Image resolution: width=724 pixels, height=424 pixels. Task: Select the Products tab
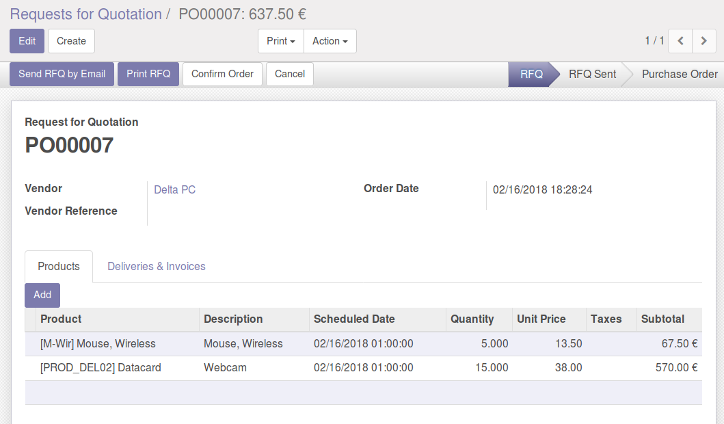click(59, 266)
